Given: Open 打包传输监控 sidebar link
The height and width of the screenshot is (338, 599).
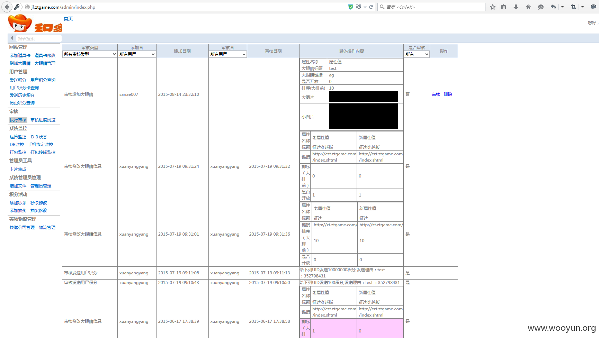Looking at the screenshot, I should coord(43,152).
